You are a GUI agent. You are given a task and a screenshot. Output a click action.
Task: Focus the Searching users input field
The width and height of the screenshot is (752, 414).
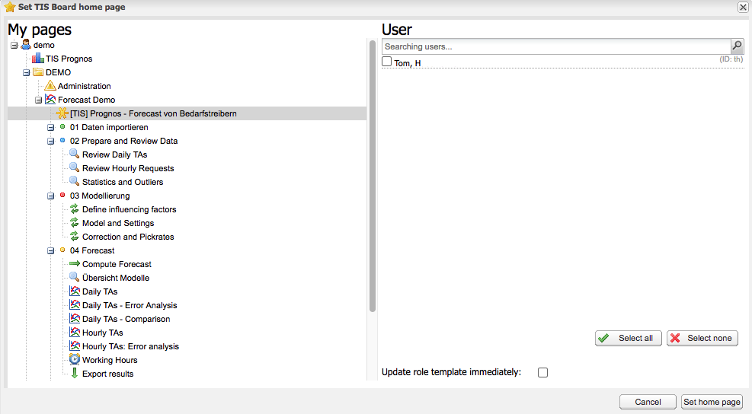(556, 46)
